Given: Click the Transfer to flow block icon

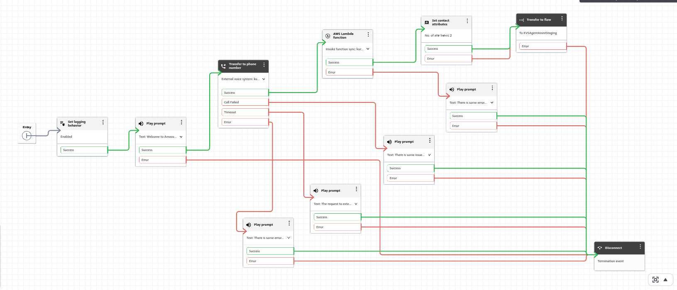Looking at the screenshot, I should click(521, 20).
